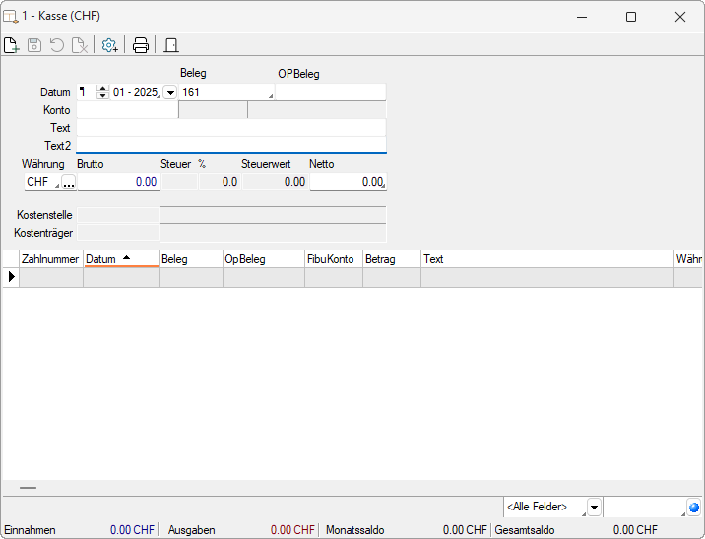Click the OPBeleg input field

pos(331,92)
